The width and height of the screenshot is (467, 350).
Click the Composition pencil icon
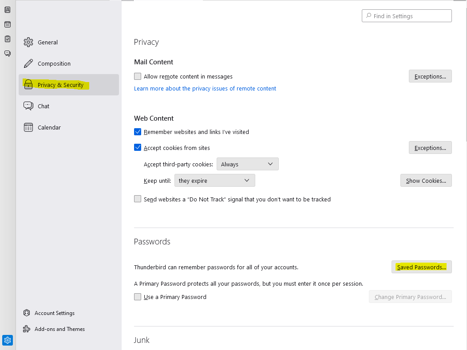(x=28, y=63)
